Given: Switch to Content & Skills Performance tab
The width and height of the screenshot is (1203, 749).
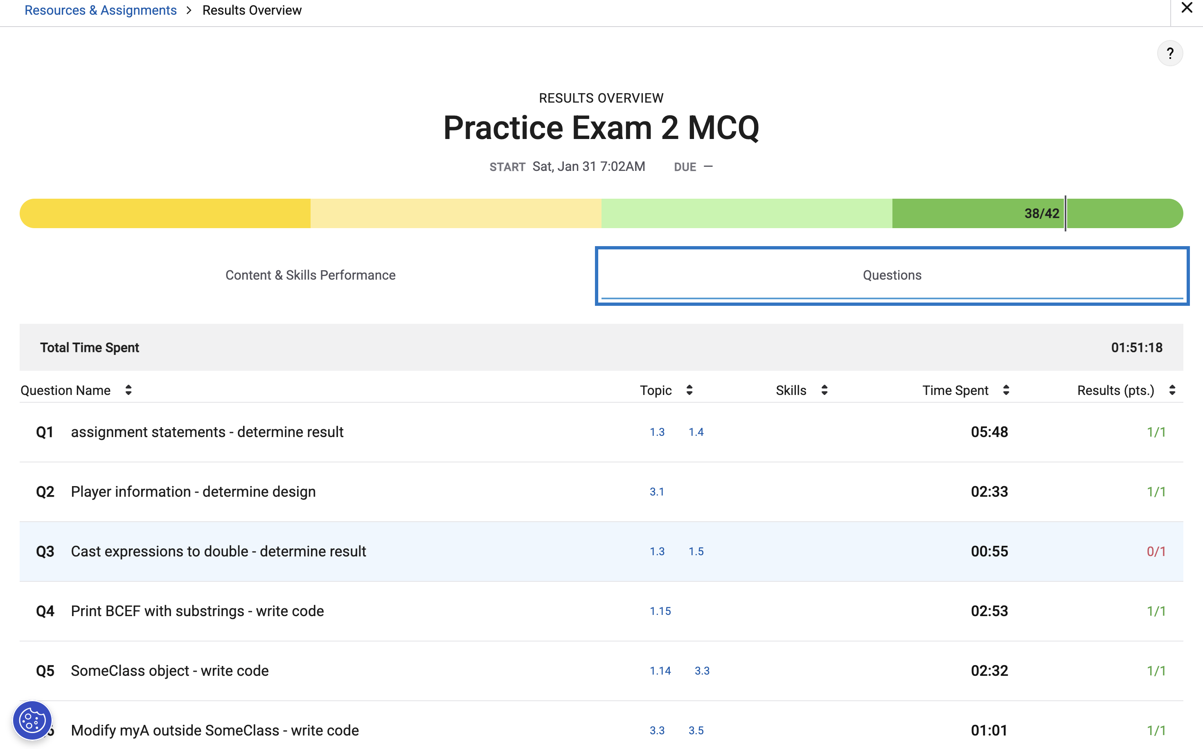Looking at the screenshot, I should point(310,276).
